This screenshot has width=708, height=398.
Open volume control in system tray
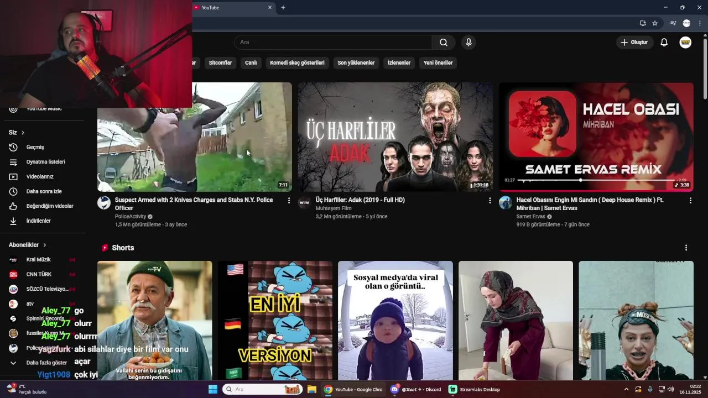click(x=670, y=389)
